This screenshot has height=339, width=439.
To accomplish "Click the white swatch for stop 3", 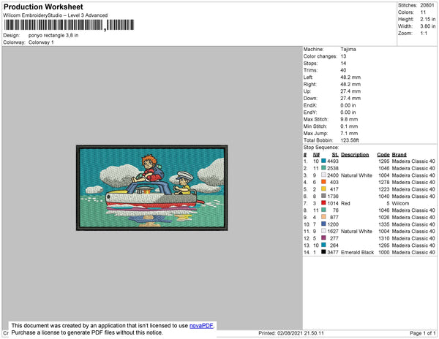I will (x=323, y=175).
